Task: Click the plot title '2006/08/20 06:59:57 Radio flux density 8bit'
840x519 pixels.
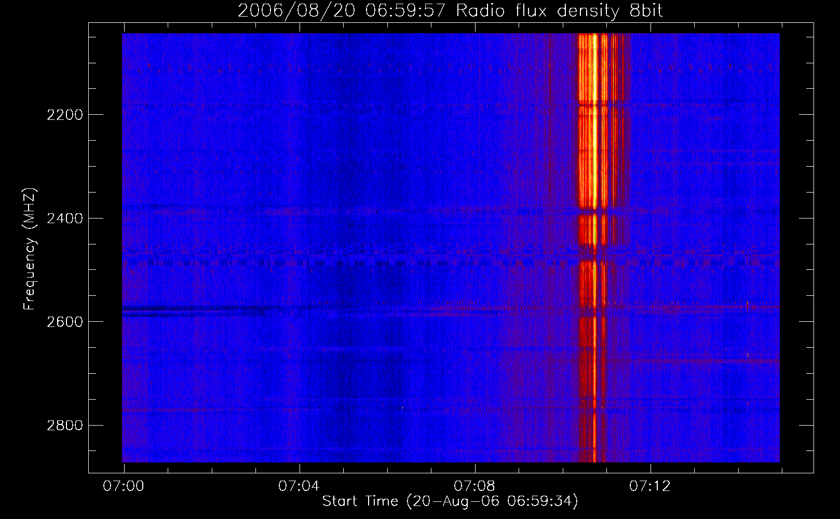Action: click(x=450, y=11)
